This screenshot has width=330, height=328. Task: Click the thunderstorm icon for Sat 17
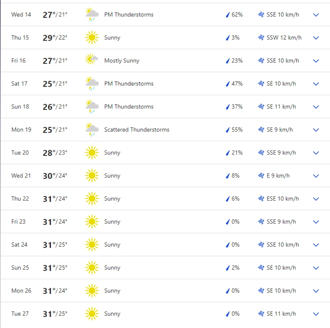[92, 84]
